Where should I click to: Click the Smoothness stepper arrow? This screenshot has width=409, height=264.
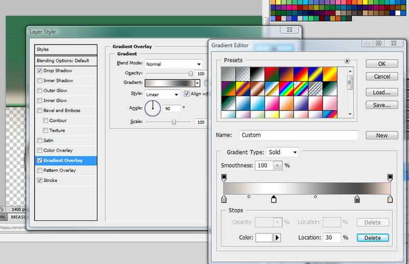tap(278, 165)
